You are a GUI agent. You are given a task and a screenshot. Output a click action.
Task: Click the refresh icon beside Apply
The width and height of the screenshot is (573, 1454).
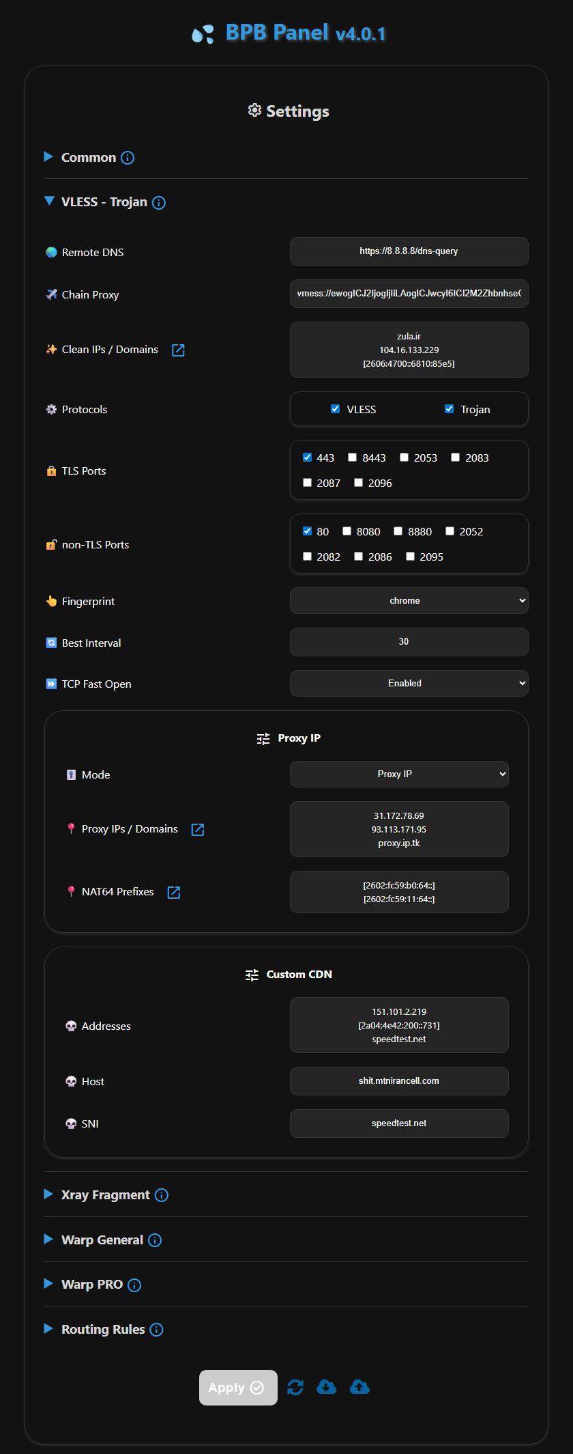tap(295, 1388)
